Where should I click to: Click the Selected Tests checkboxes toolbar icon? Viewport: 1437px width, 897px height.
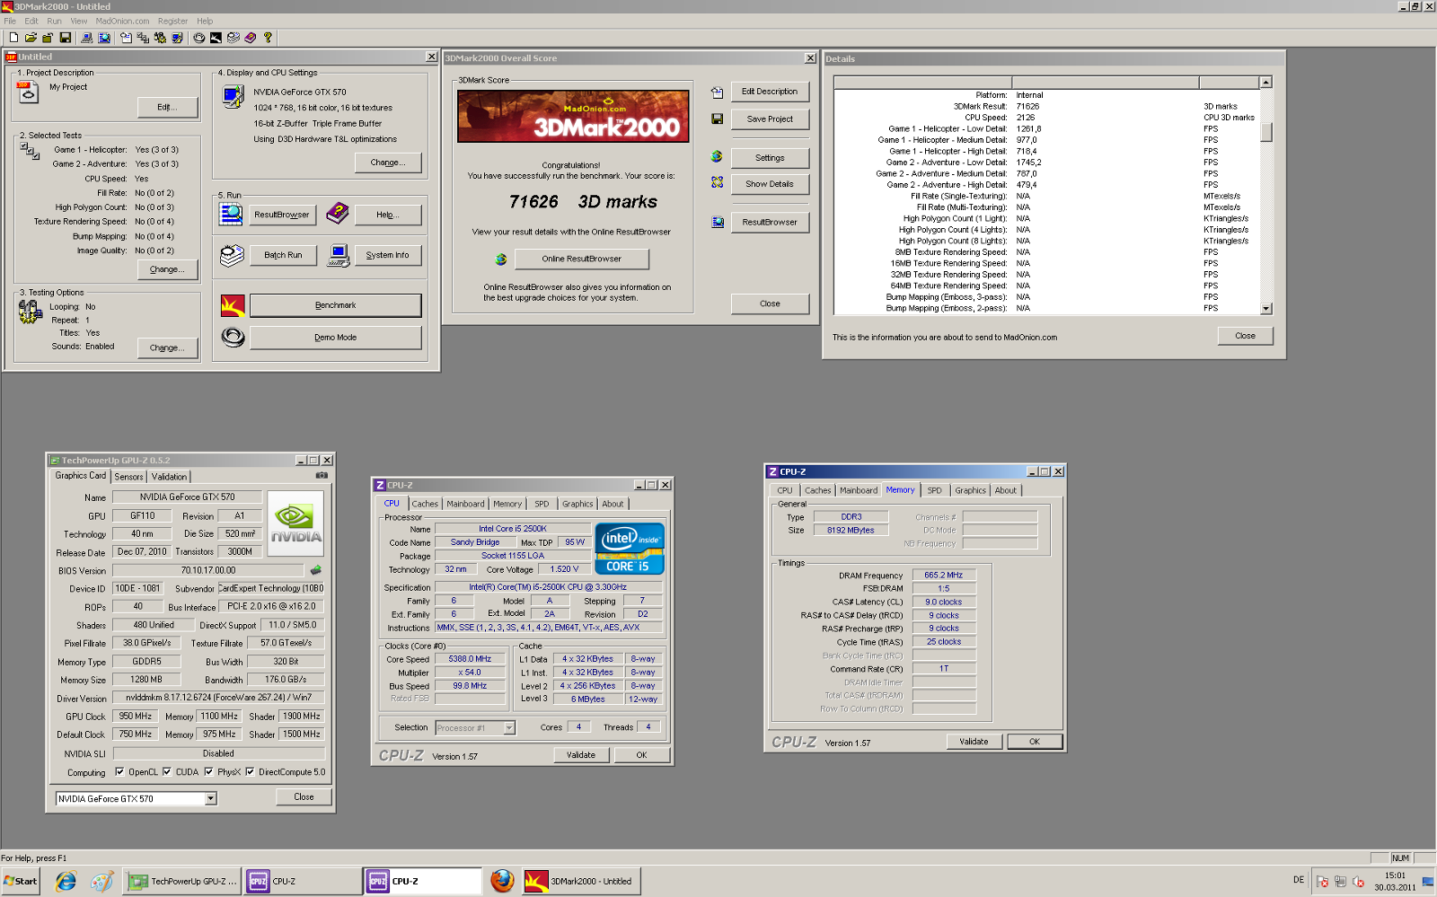143,38
